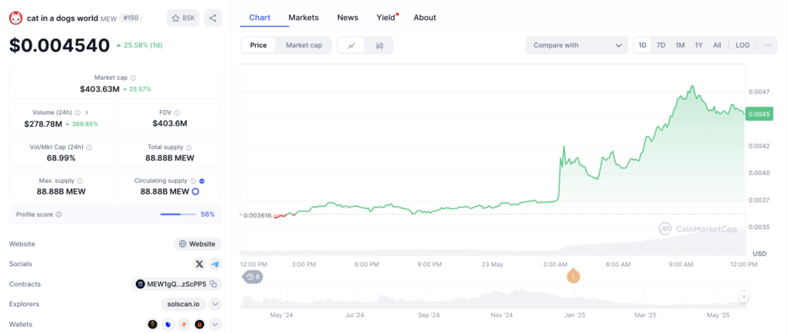Click Solana logo in contract chip

pos(140,284)
